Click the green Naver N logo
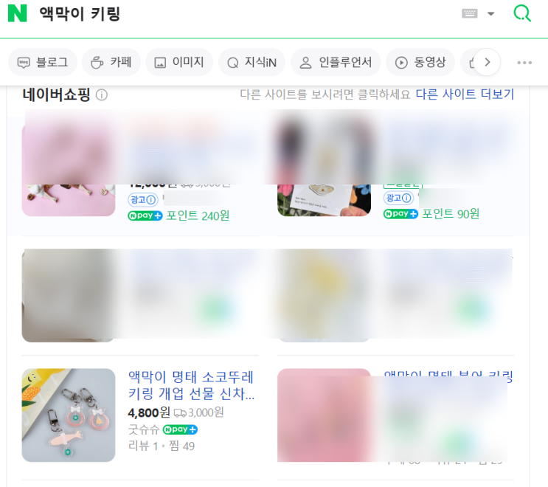The width and height of the screenshot is (548, 487). tap(18, 13)
